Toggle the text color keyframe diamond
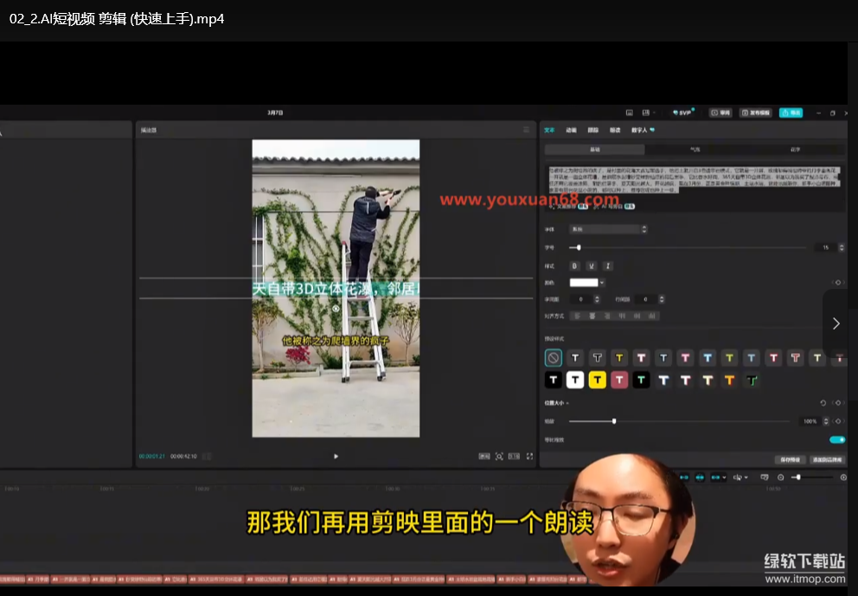858x596 pixels. tap(837, 282)
